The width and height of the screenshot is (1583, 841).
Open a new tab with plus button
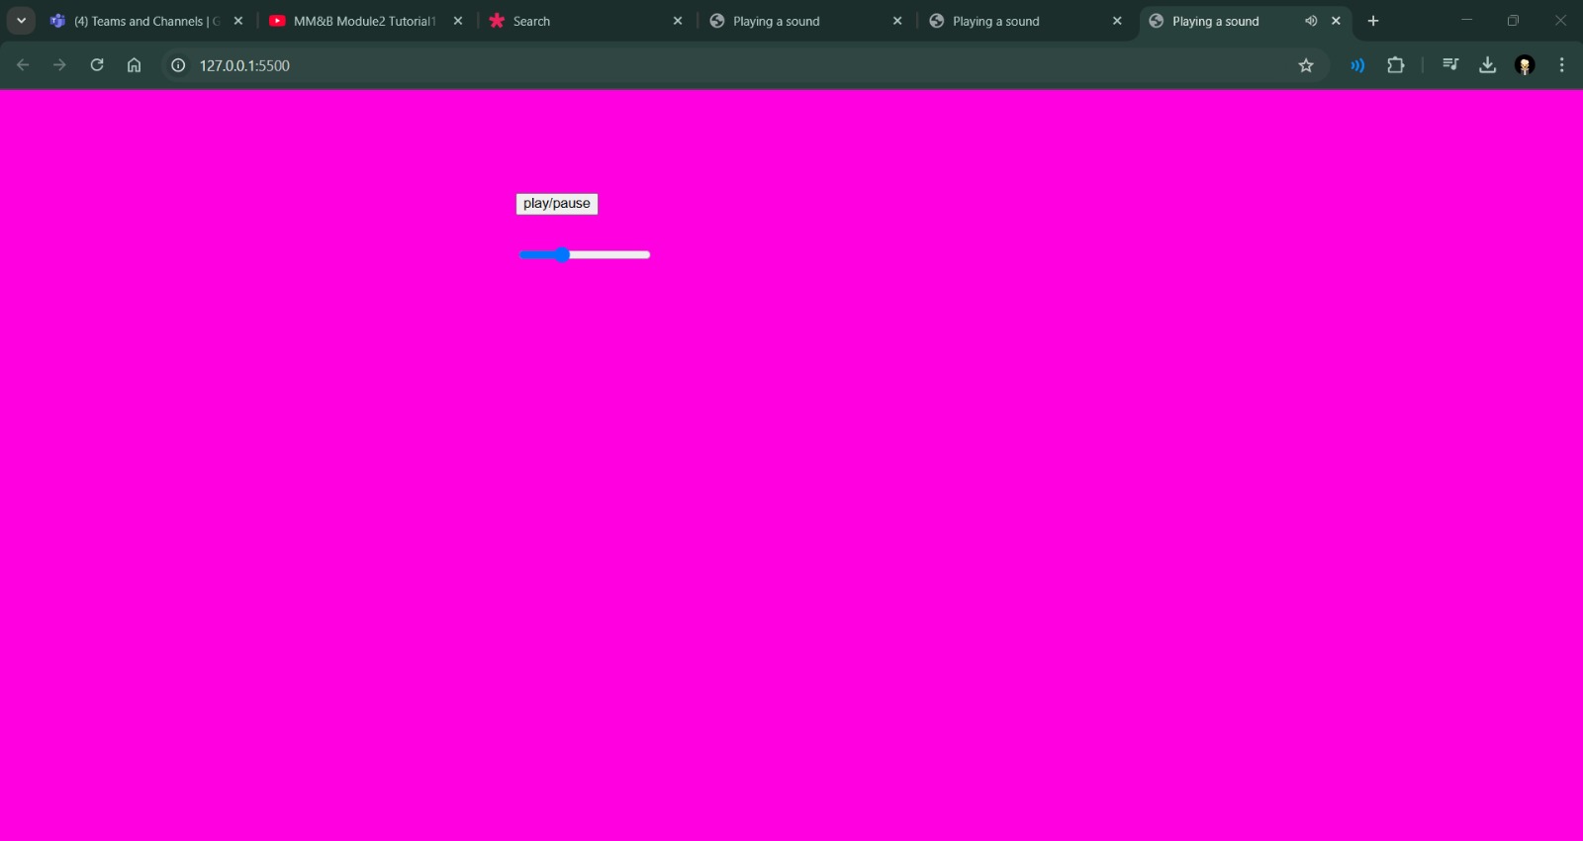pyautogui.click(x=1373, y=21)
